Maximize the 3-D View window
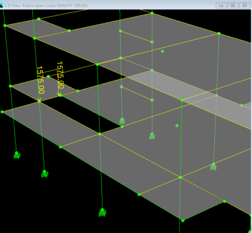The image size is (252, 233). point(233,5)
